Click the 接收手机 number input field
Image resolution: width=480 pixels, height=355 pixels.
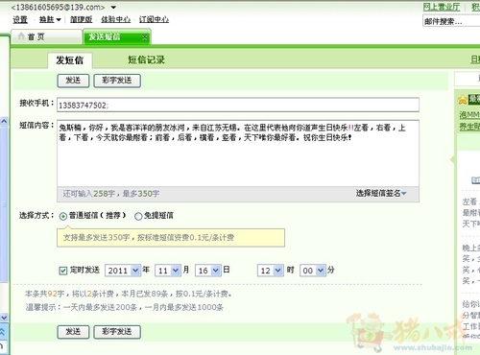(x=238, y=105)
